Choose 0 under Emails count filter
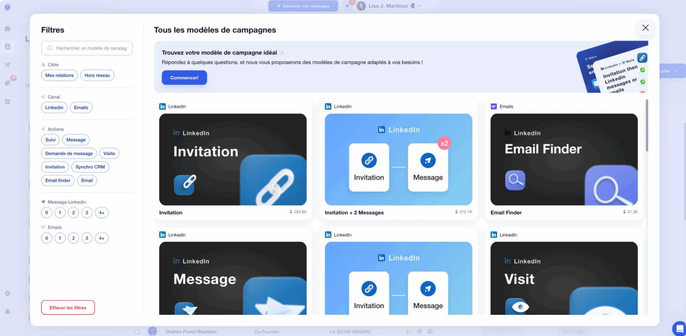 [46, 238]
